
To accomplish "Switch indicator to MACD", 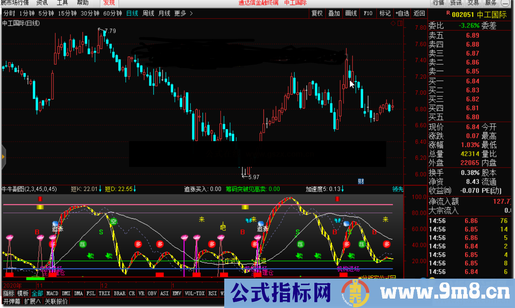I will 52,293.
